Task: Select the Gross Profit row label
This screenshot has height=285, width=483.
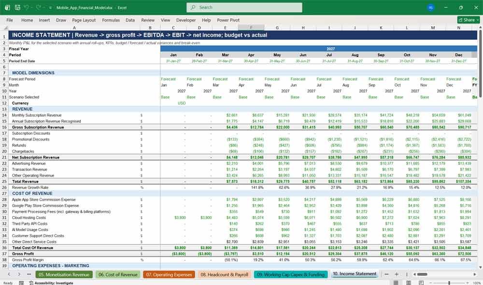Action: click(23, 254)
